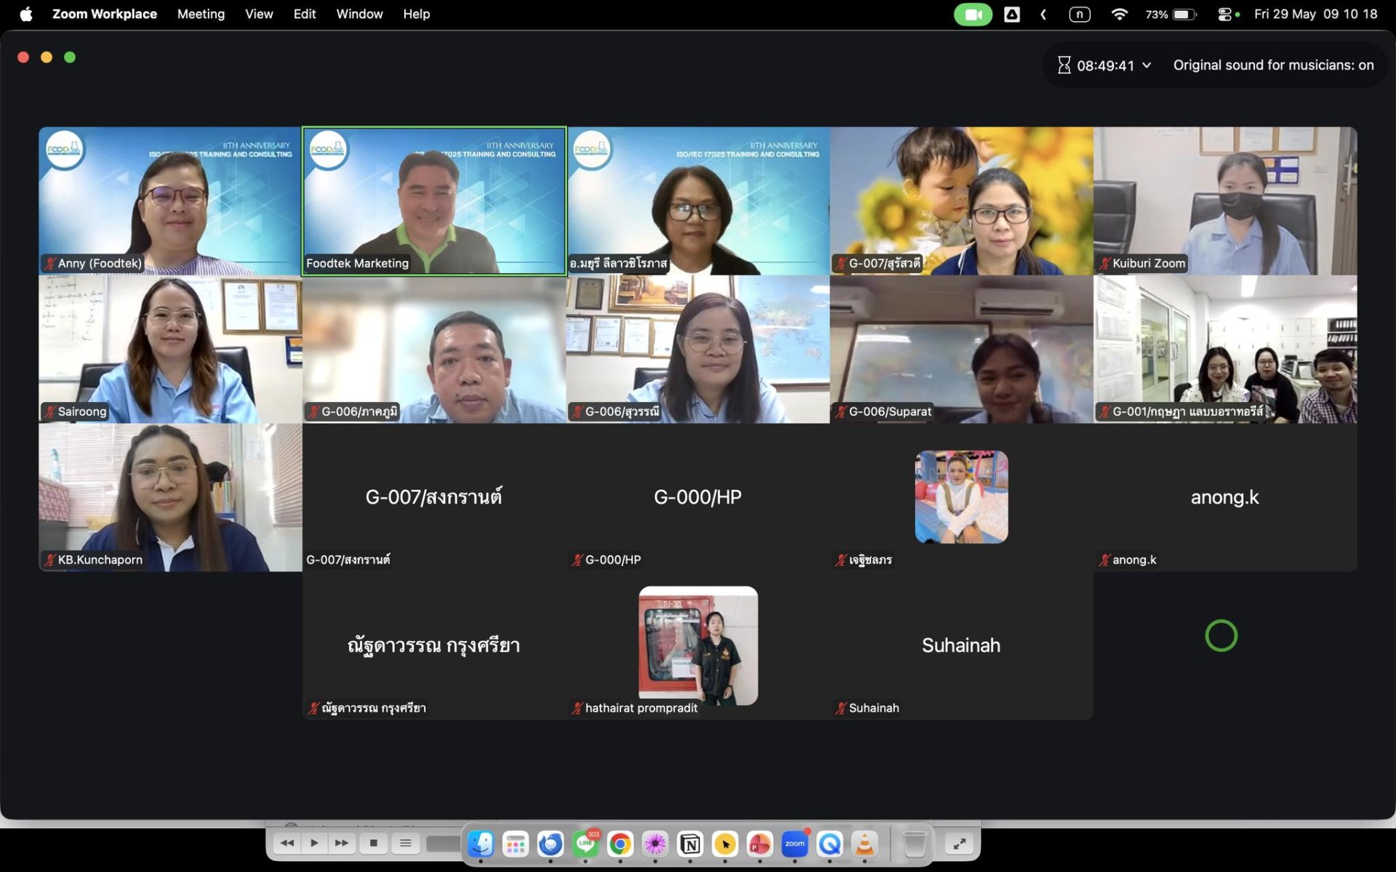Open PowerPoint from the Dock
This screenshot has height=872, width=1396.
coord(760,844)
